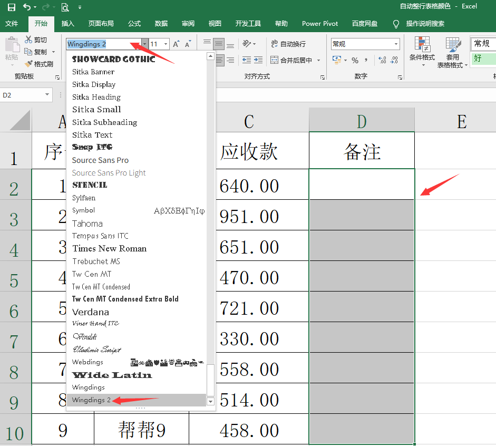Click the Decrease Font Size icon
Viewport: 496px width, 446px height.
tap(188, 44)
